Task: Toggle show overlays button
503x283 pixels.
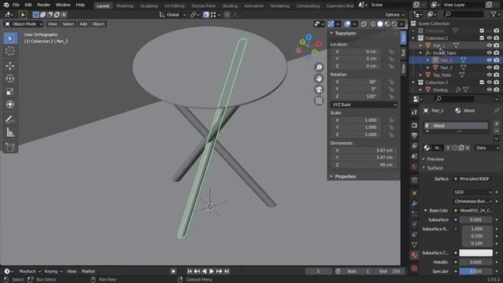Action: click(x=347, y=24)
